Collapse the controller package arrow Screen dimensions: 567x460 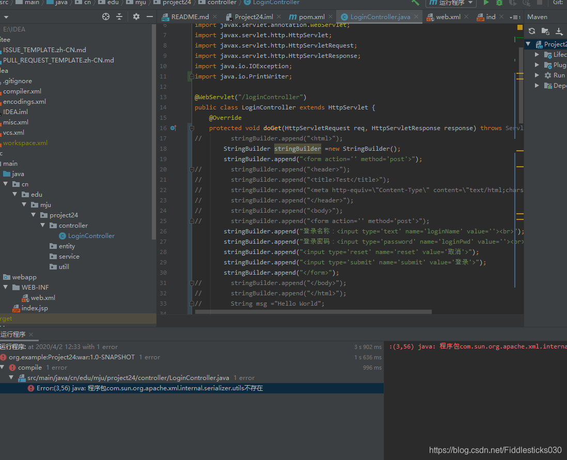pyautogui.click(x=43, y=225)
